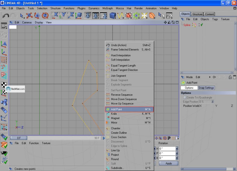The image size is (237, 171).
Task: Click the Undo arrow in the toolbar
Action: 5,15
